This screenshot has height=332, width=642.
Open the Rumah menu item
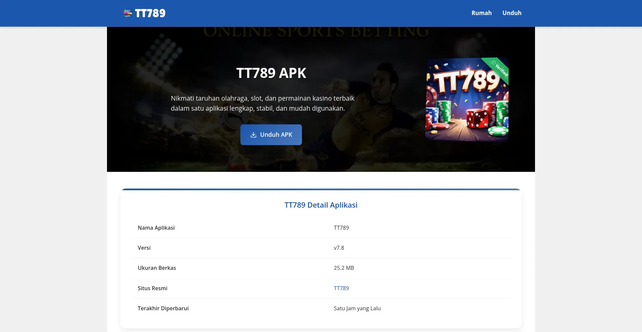click(481, 13)
